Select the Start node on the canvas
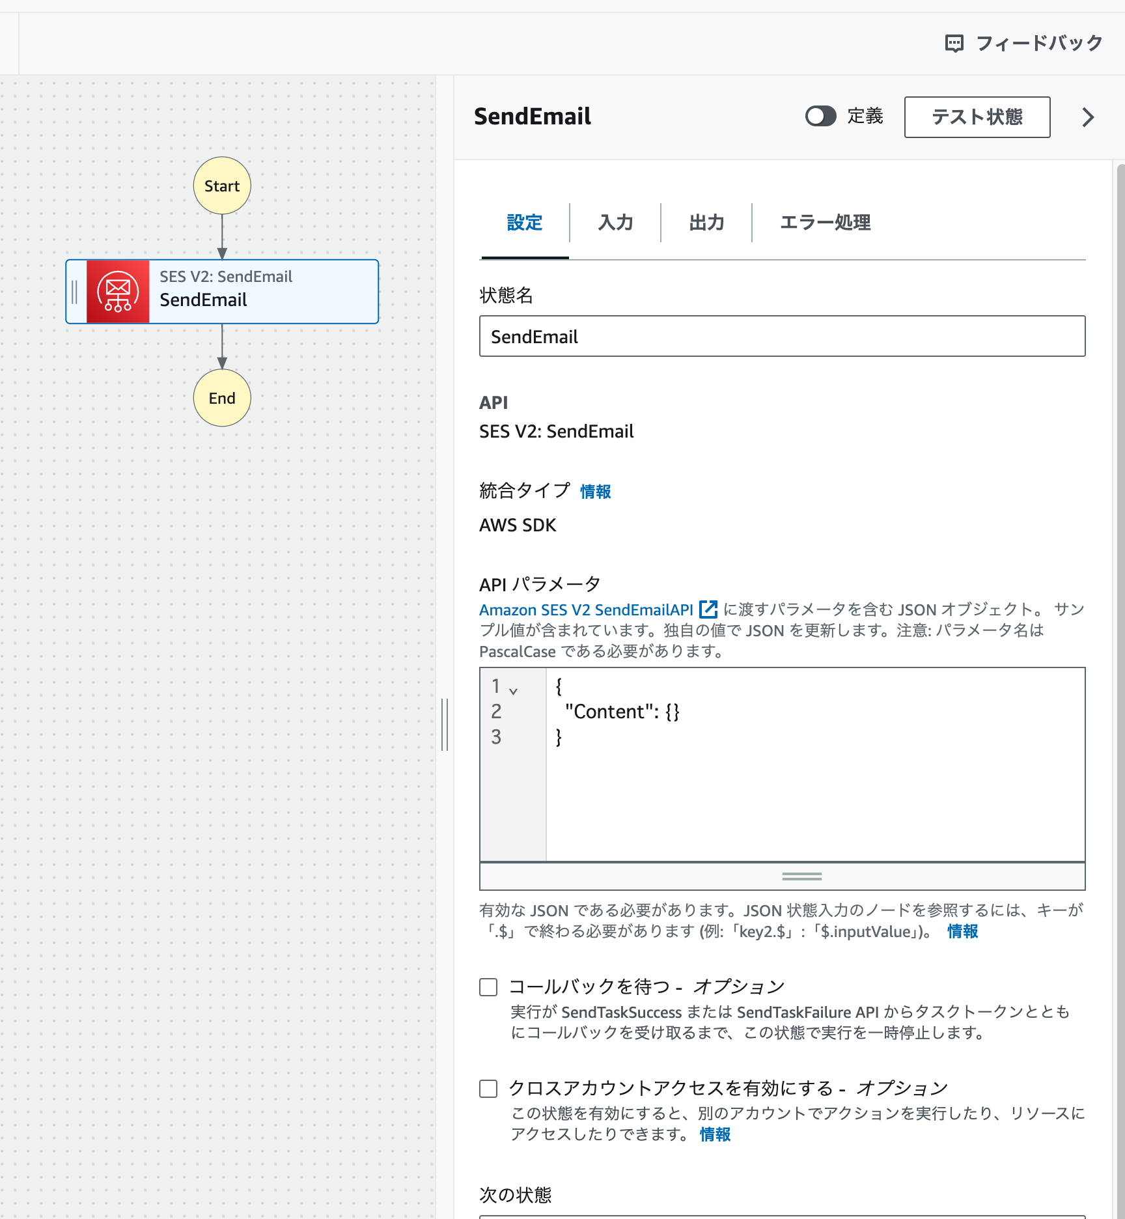 coord(222,186)
